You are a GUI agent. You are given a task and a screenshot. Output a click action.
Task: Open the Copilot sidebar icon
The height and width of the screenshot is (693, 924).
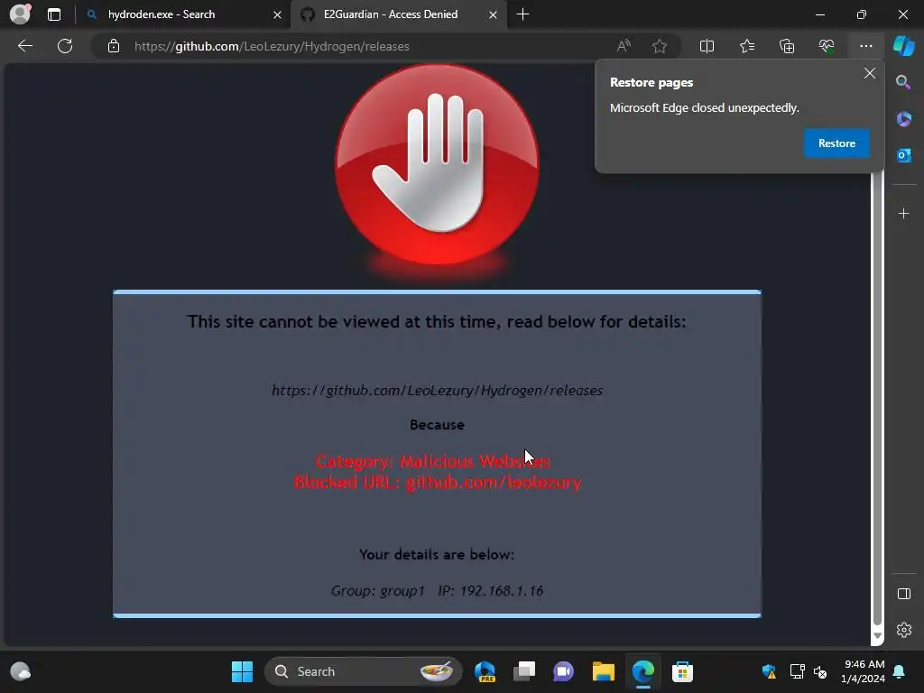(x=903, y=46)
